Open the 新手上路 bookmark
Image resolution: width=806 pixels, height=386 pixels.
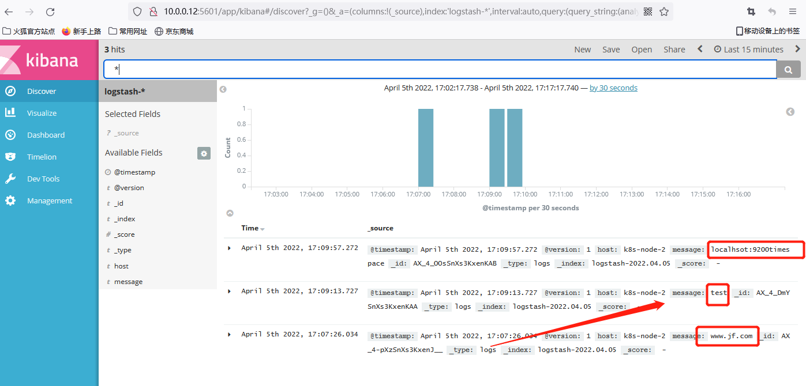pyautogui.click(x=81, y=31)
